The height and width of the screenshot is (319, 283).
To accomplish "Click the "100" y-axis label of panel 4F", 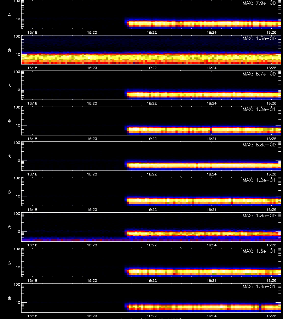I will click(17, 107).
